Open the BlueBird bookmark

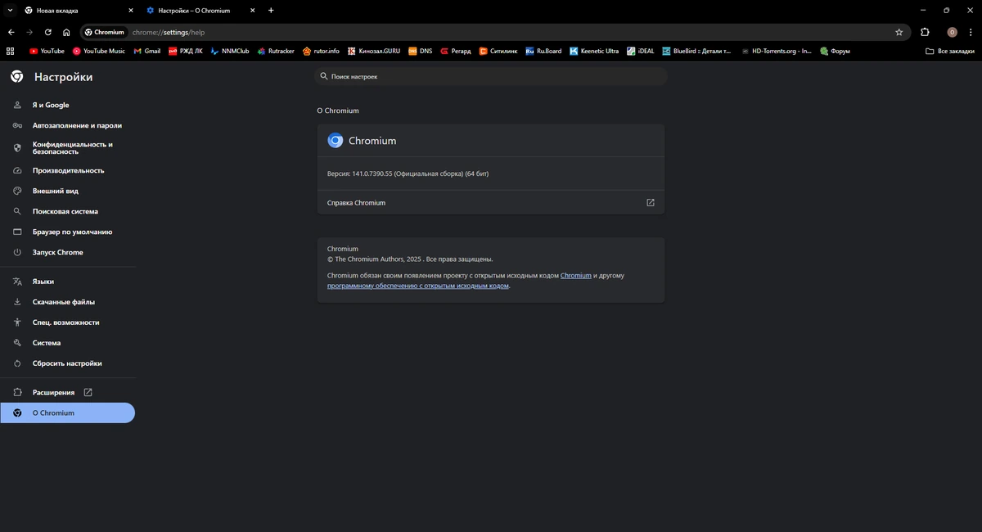click(x=697, y=51)
